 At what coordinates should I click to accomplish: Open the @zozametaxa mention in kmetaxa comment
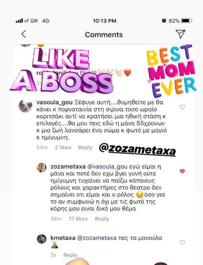click(96, 238)
